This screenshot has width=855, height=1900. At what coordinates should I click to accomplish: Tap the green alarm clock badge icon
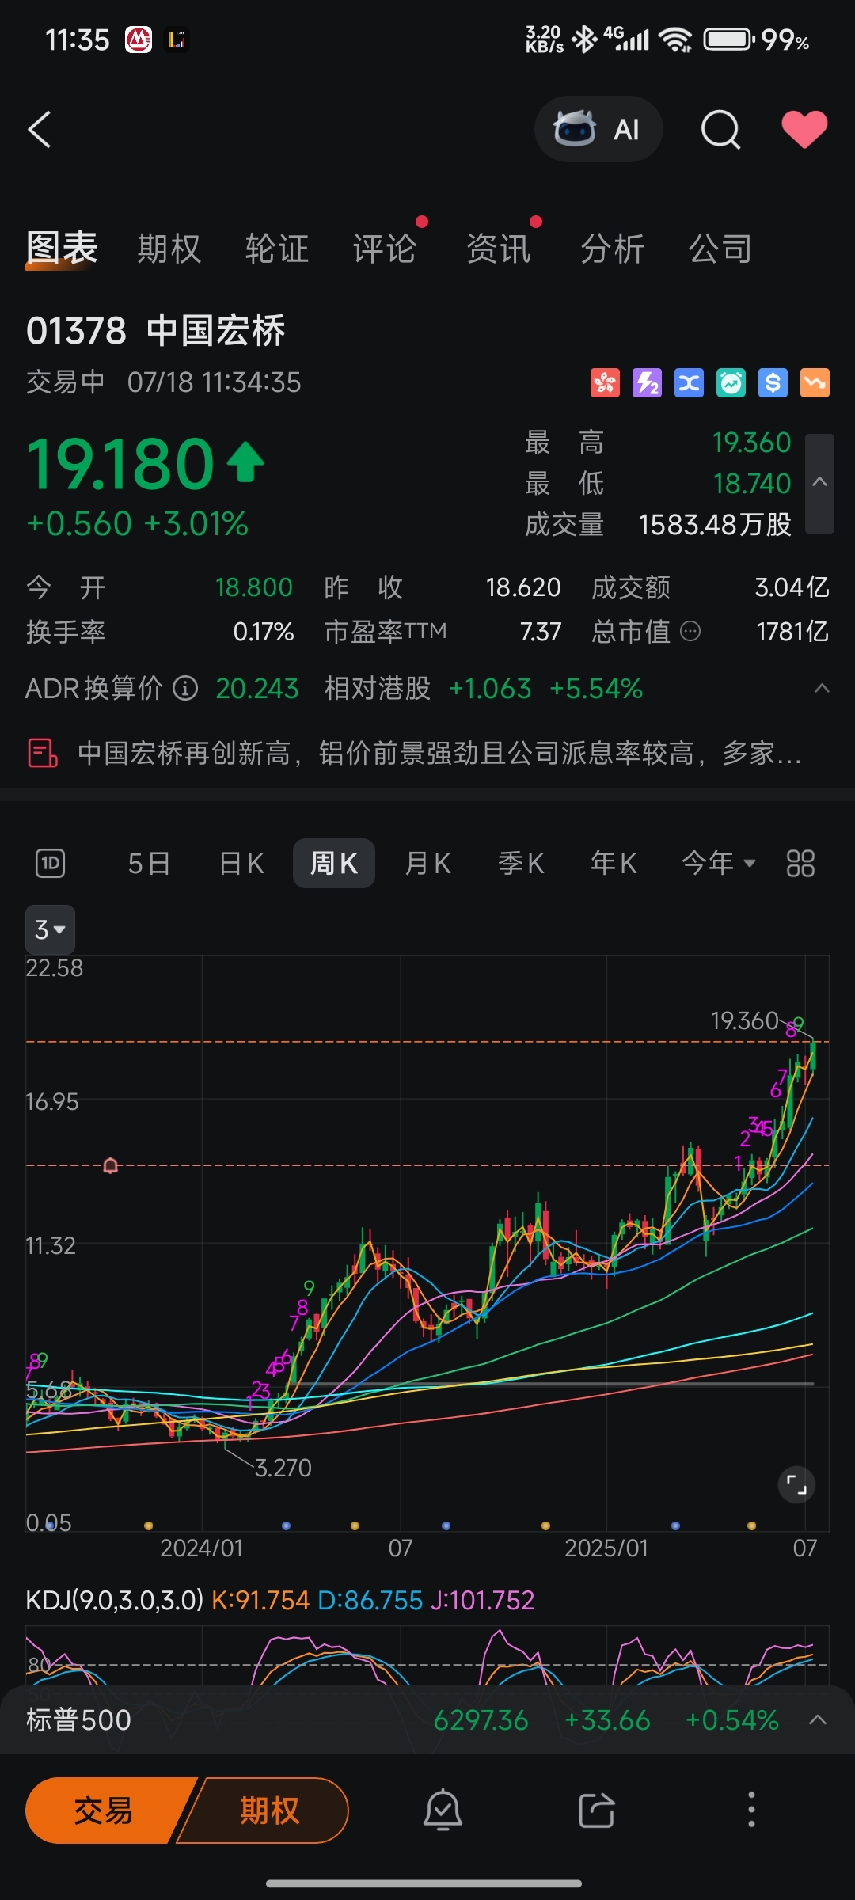(731, 383)
